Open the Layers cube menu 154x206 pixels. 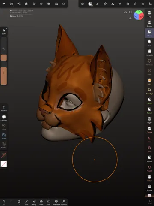pos(127,4)
